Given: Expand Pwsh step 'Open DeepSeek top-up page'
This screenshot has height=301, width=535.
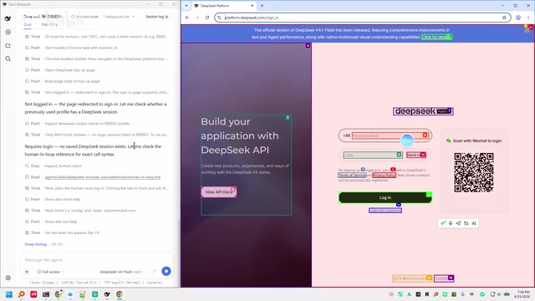Looking at the screenshot, I should 60,70.
